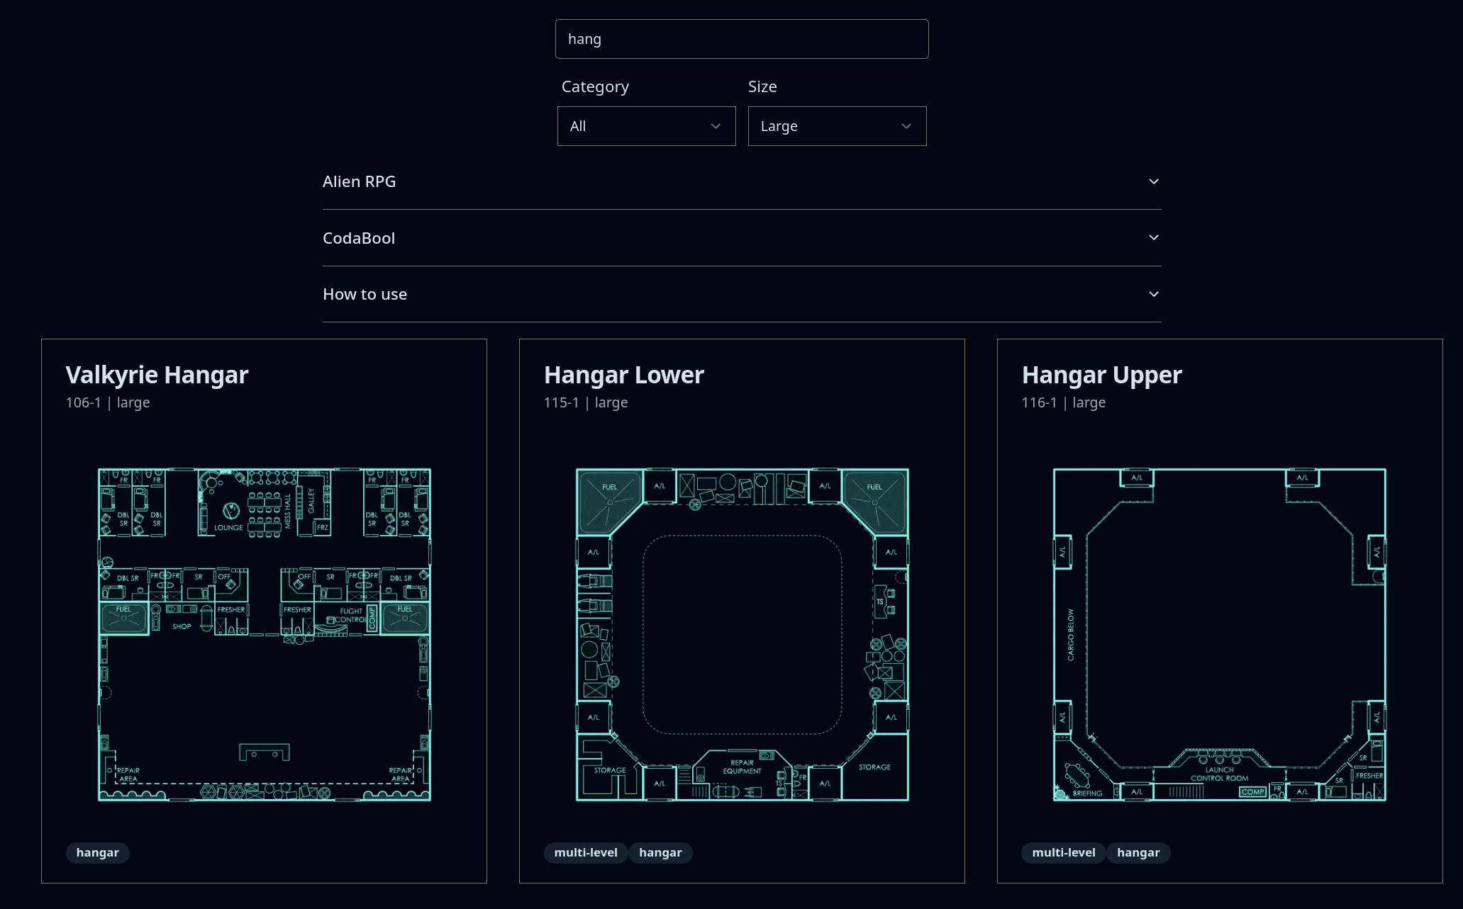Click the Valkyrie Hangar title

(157, 375)
